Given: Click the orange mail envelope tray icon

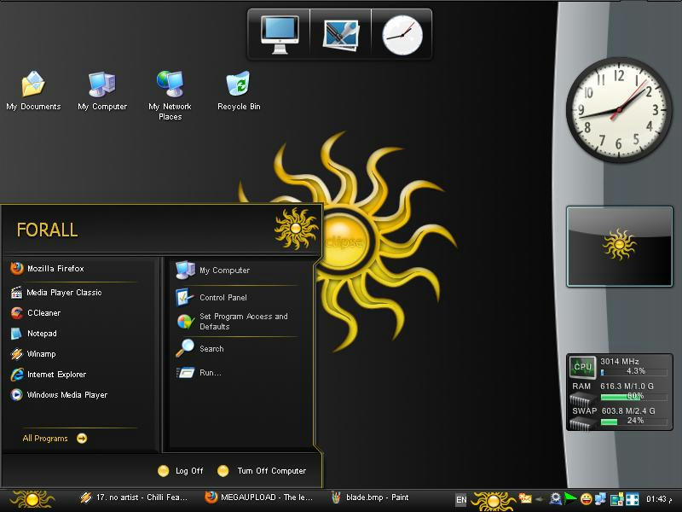Looking at the screenshot, I should pos(525,498).
